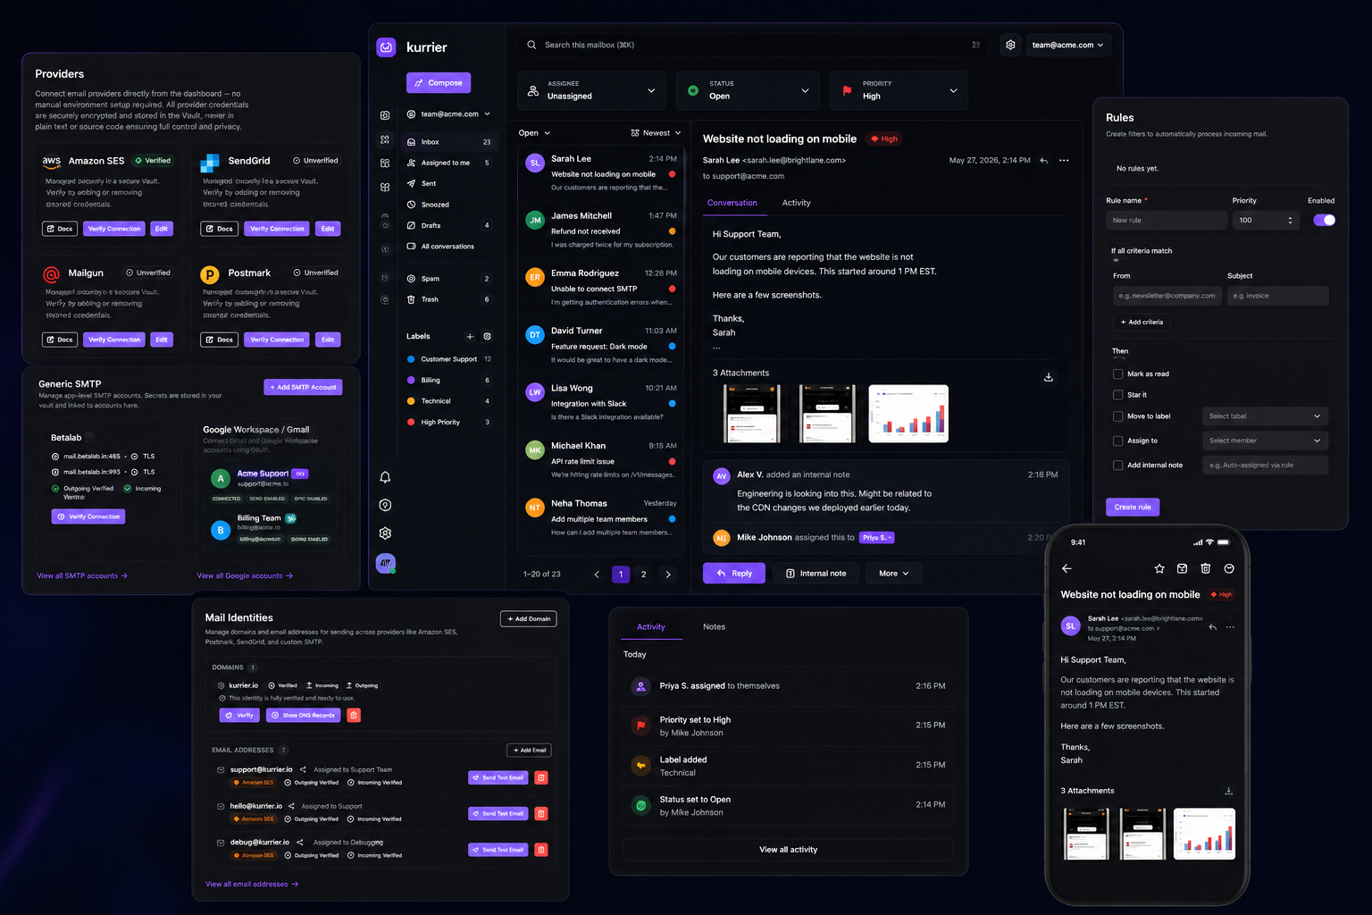The image size is (1372, 915).
Task: Open notifications bell in kurrier sidebar
Action: pos(385,477)
